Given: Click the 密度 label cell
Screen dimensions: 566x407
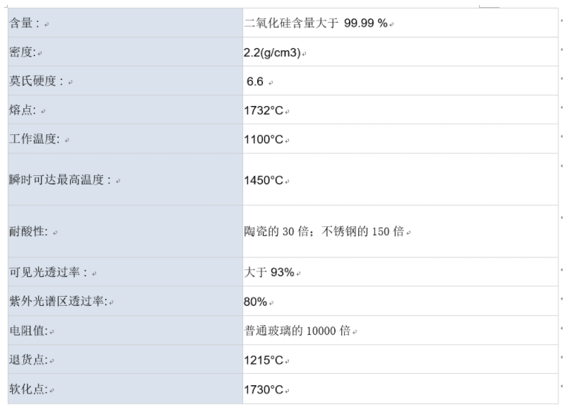Looking at the screenshot, I should [125, 52].
